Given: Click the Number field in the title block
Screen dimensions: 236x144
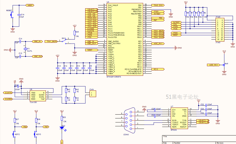Looking at the screenshot, I should click(x=194, y=143).
